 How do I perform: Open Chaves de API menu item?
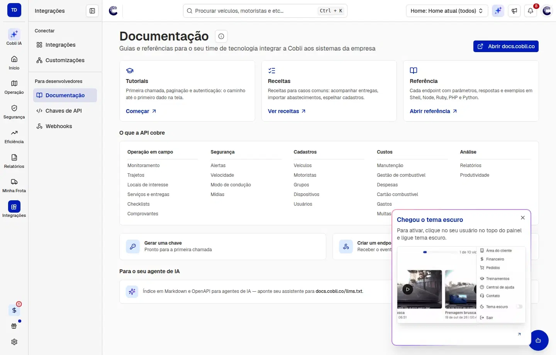[x=65, y=111]
